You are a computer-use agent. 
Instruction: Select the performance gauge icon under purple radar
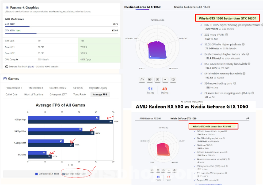click(142, 80)
